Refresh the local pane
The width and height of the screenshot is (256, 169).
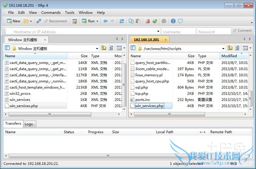click(x=111, y=48)
